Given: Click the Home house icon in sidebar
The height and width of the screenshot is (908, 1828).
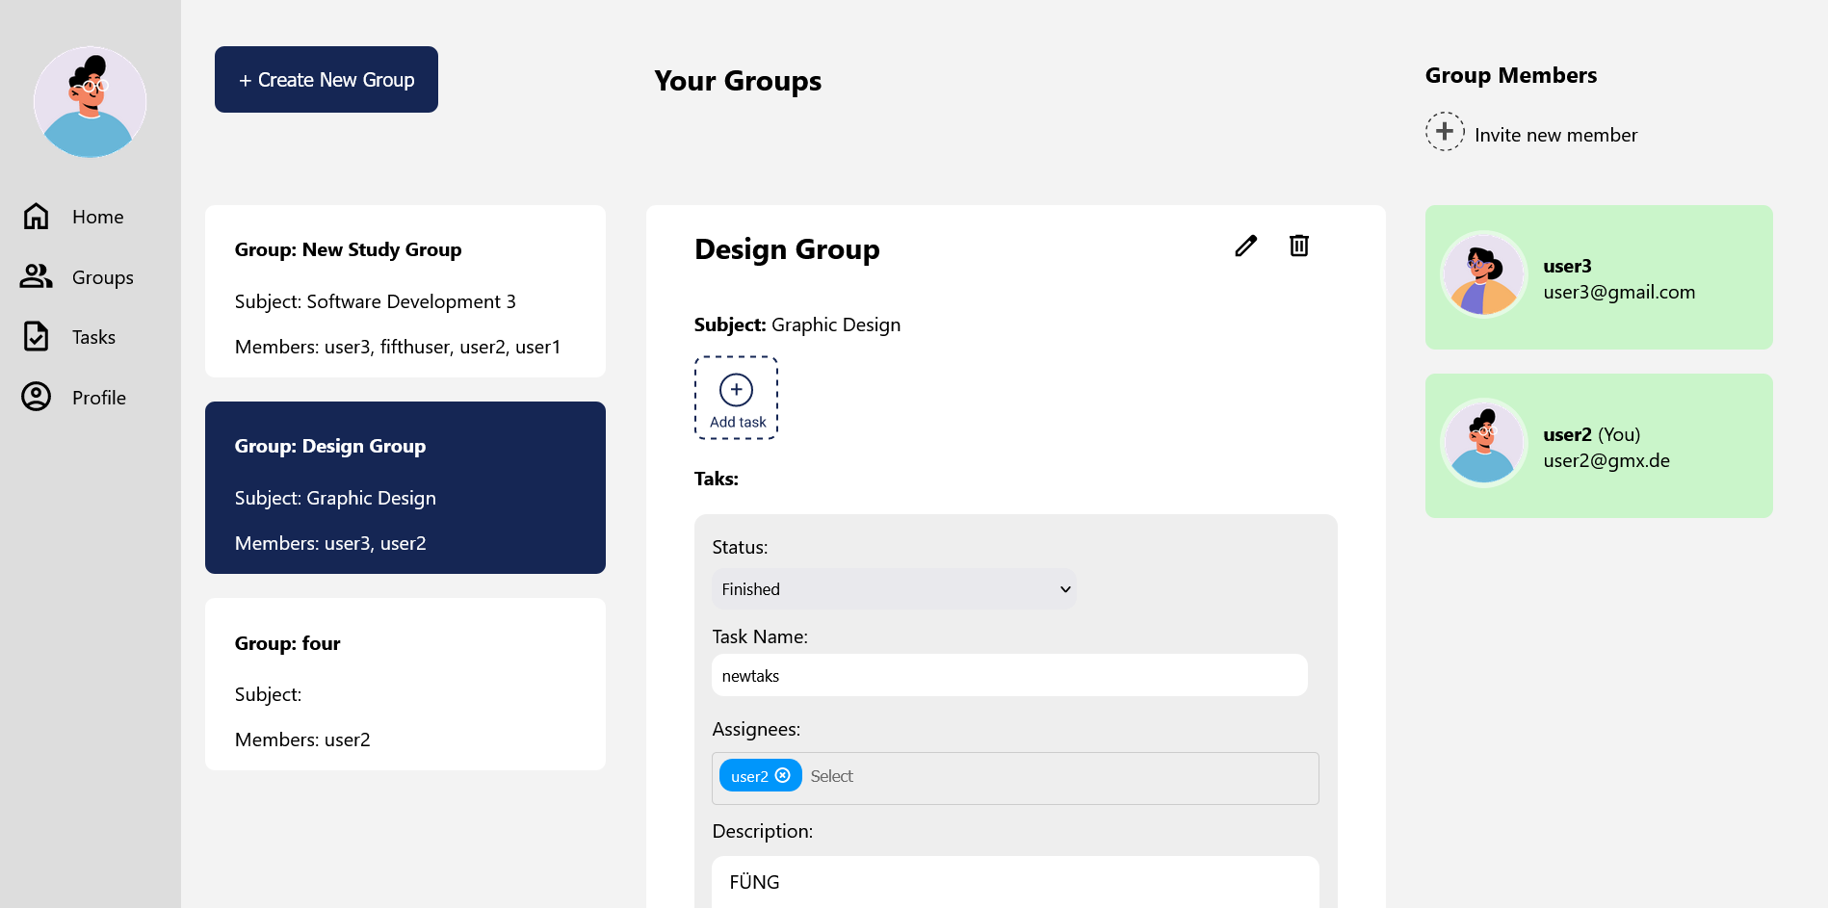Looking at the screenshot, I should pos(36,217).
